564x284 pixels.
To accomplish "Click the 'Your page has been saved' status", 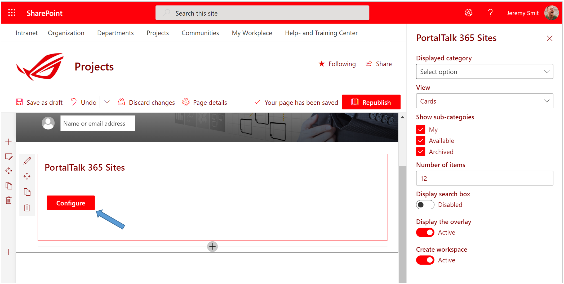I will [296, 102].
